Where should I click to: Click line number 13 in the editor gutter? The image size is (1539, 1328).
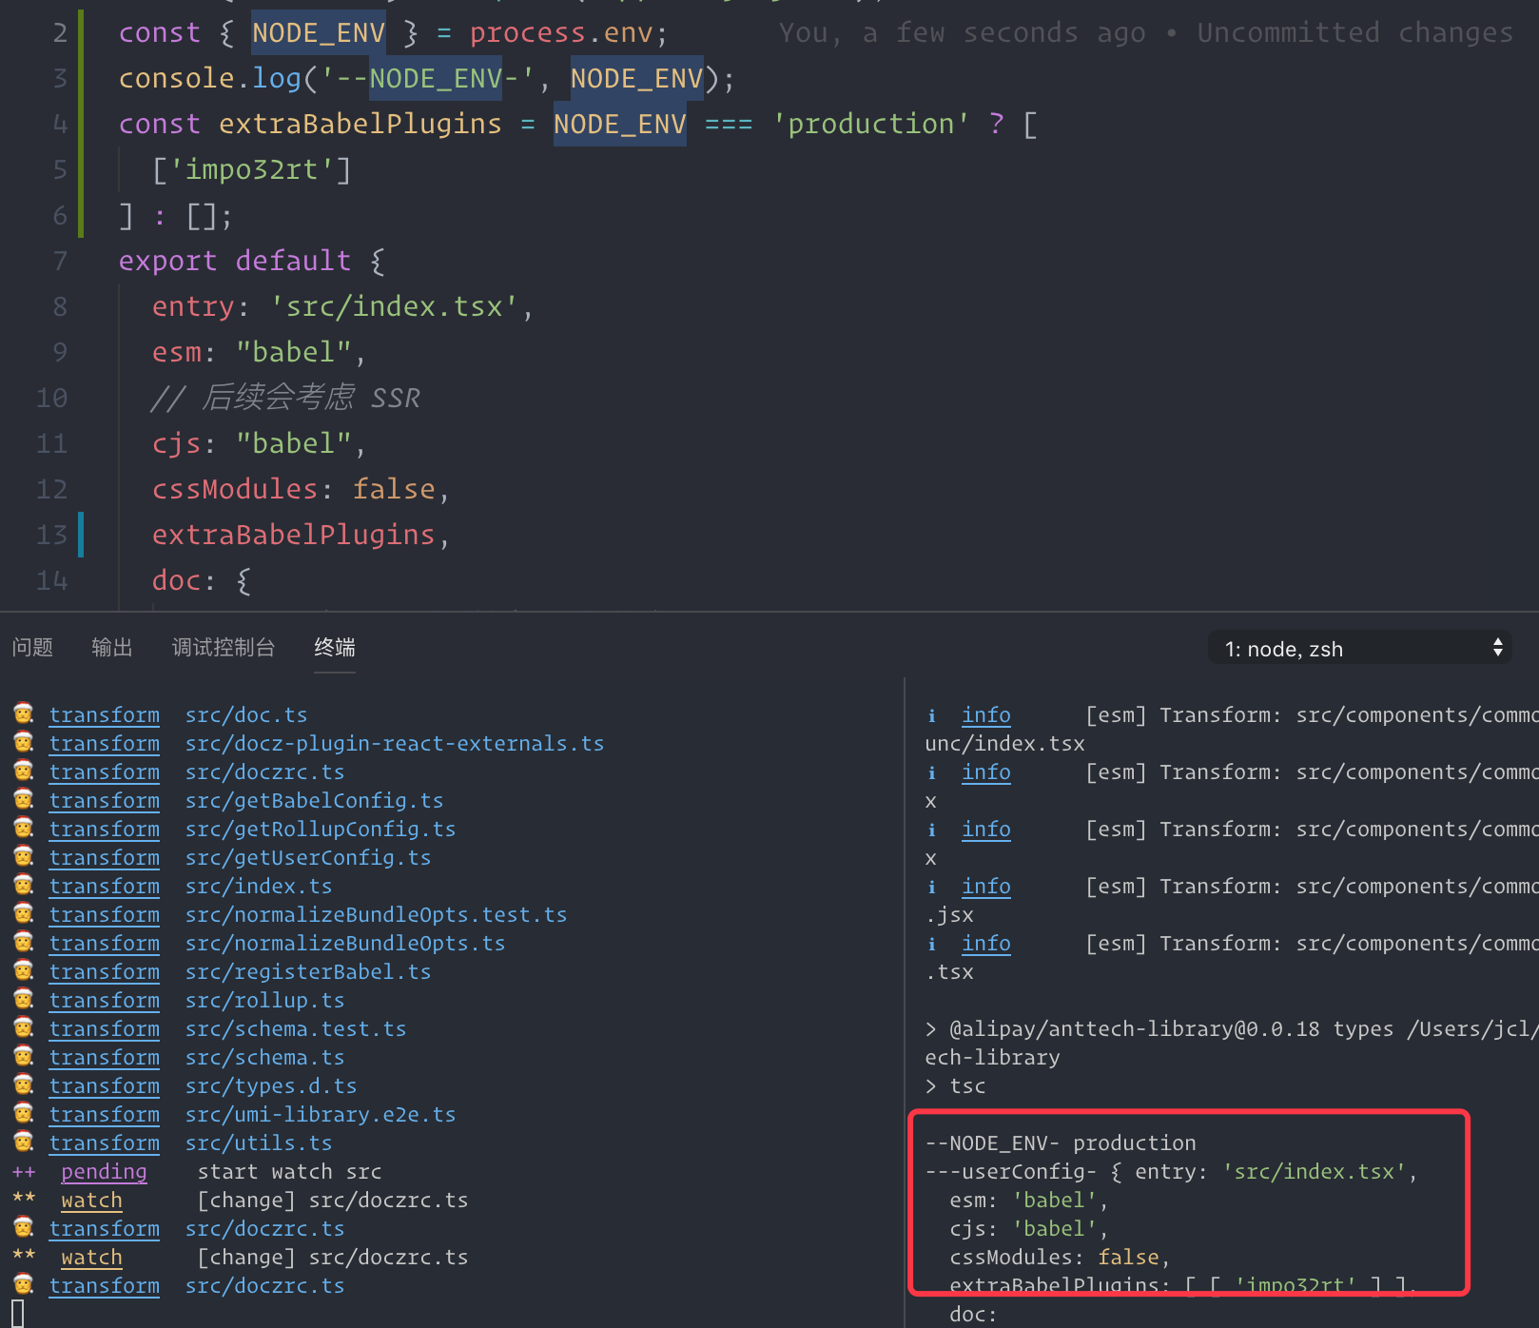(50, 534)
